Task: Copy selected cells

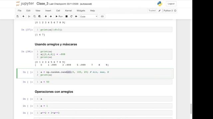Action: tap(35, 17)
